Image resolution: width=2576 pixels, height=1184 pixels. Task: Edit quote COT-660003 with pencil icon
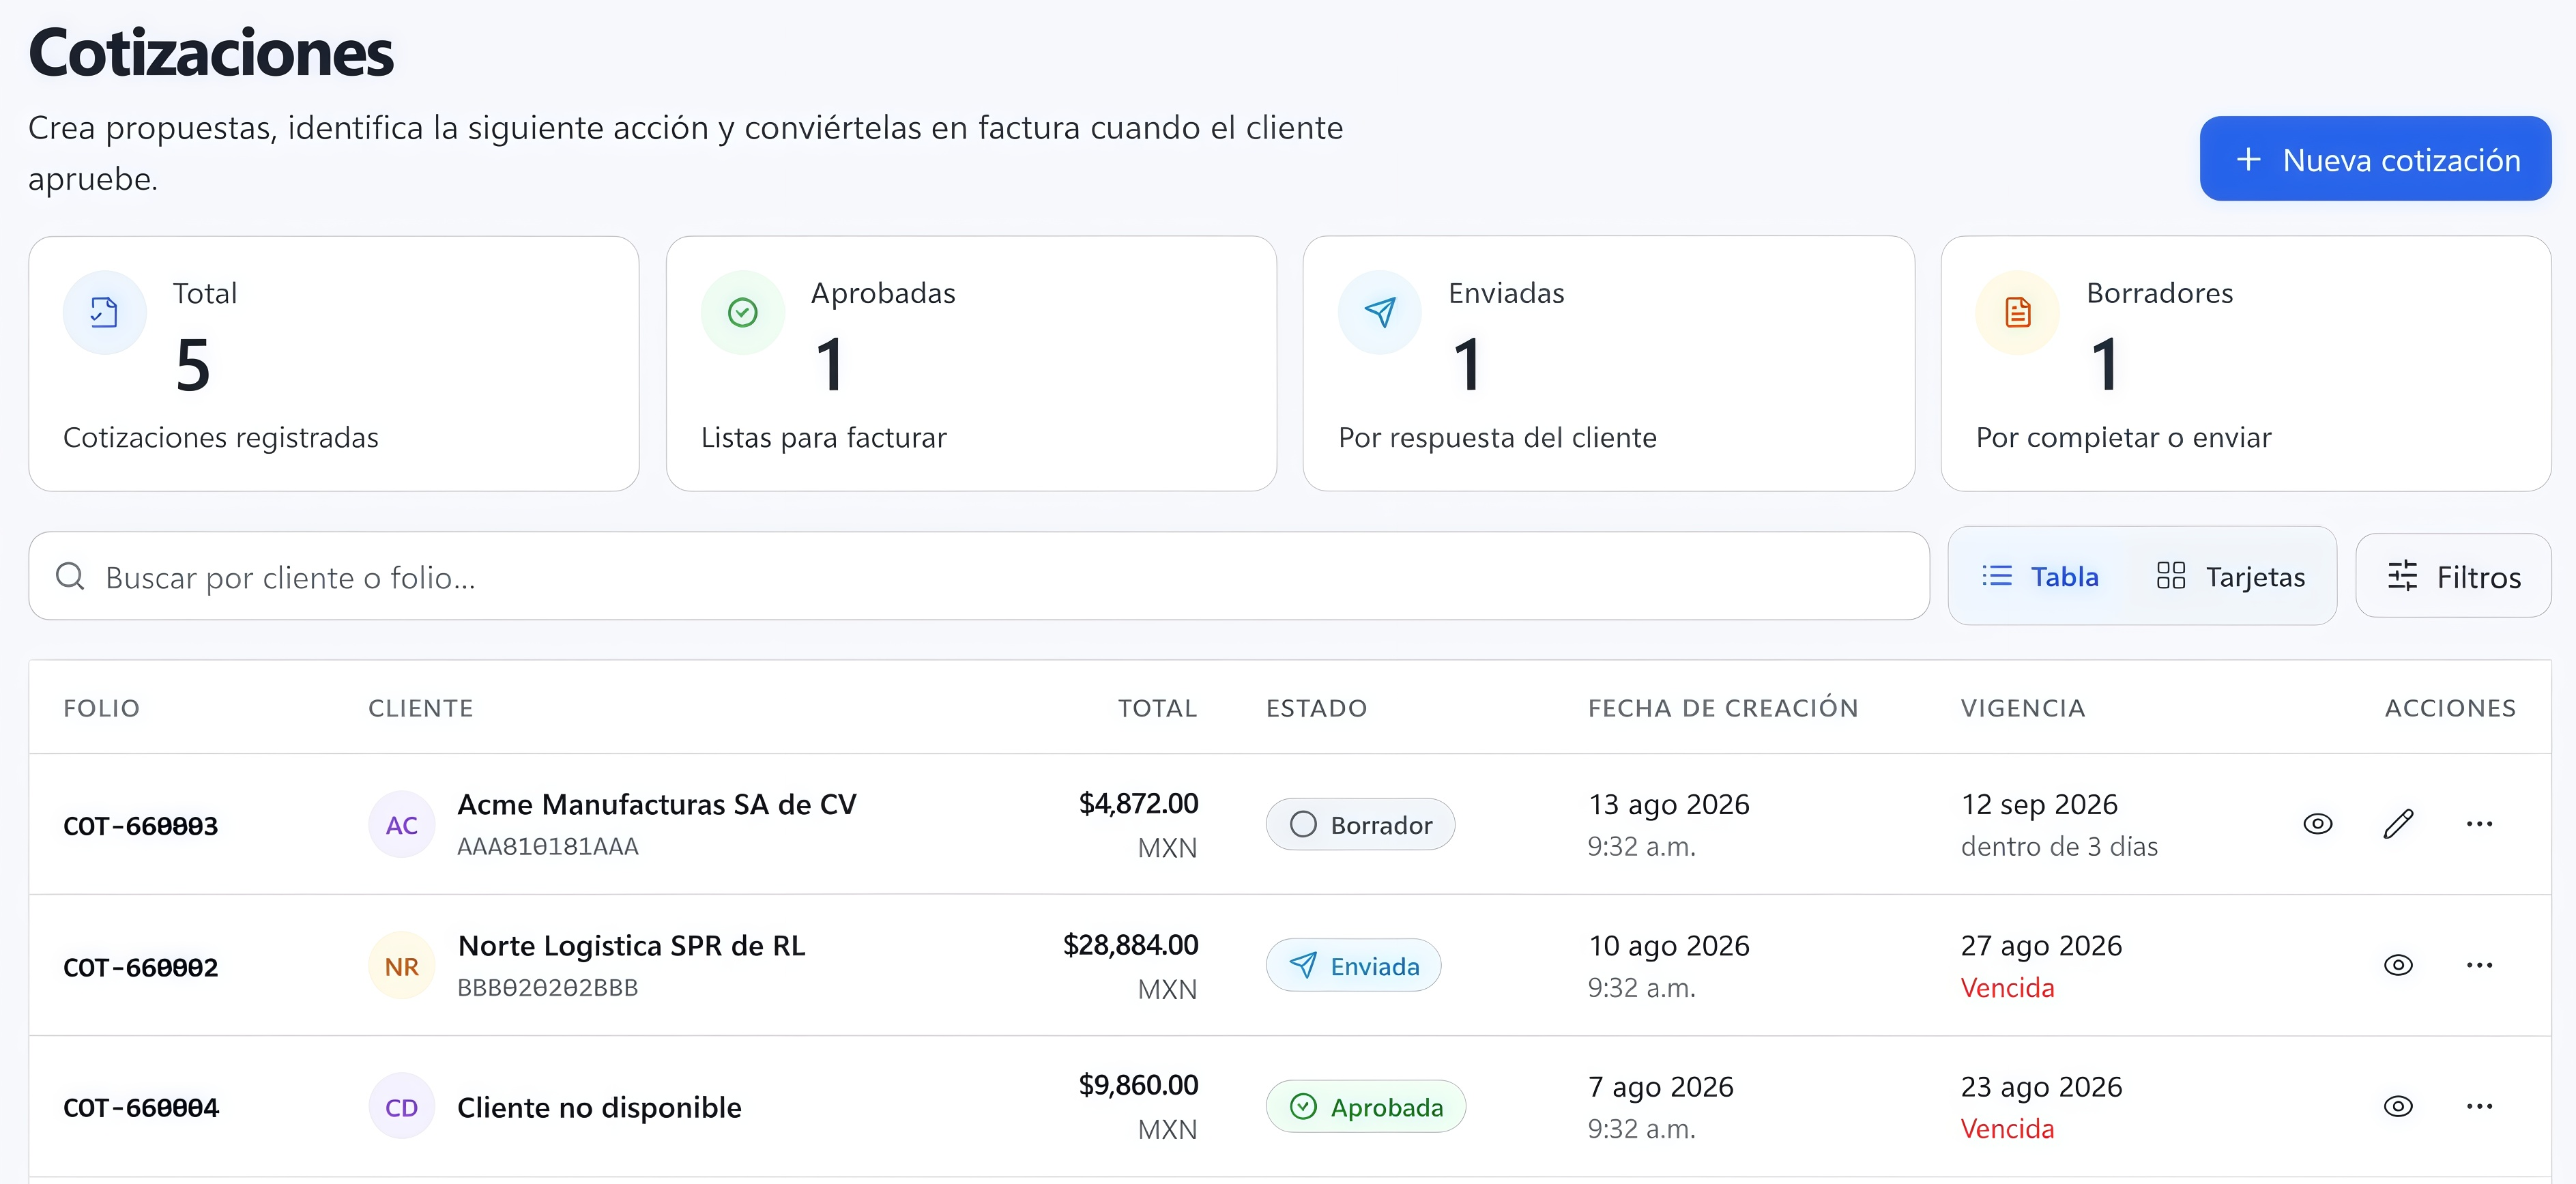point(2398,824)
